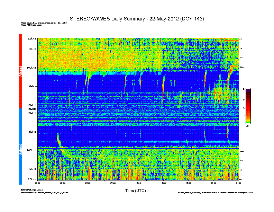Click the 18:00 time axis tick
This screenshot has width=274, height=212.
(x=188, y=183)
